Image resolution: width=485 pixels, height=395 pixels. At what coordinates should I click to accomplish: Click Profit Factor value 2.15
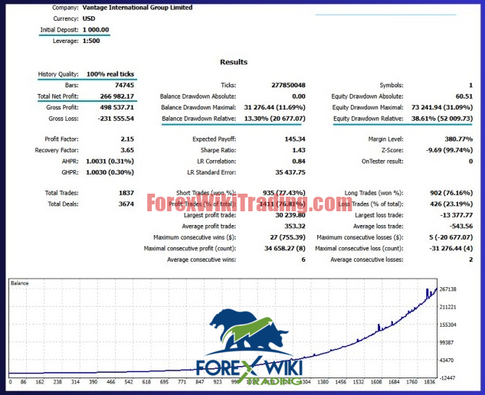127,139
